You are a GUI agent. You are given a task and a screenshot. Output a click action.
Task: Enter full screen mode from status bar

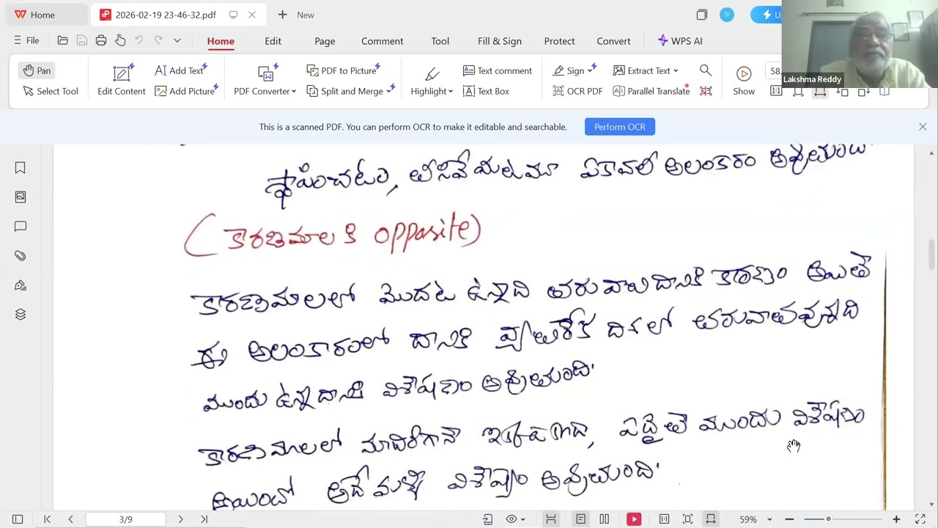point(920,519)
